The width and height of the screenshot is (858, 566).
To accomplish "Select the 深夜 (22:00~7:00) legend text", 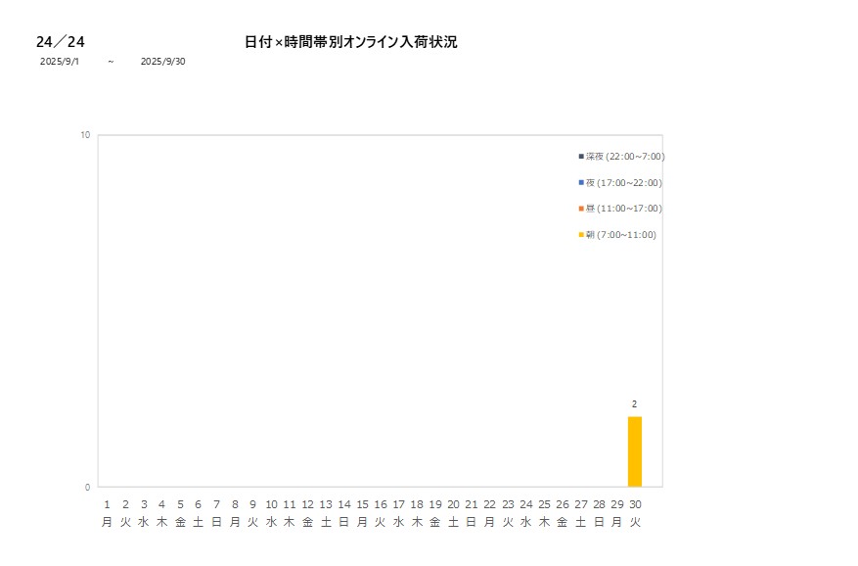I will [x=625, y=157].
